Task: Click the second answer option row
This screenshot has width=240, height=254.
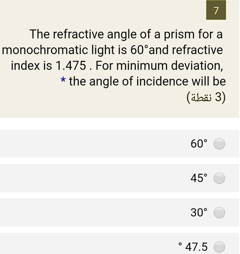Action: (120, 178)
